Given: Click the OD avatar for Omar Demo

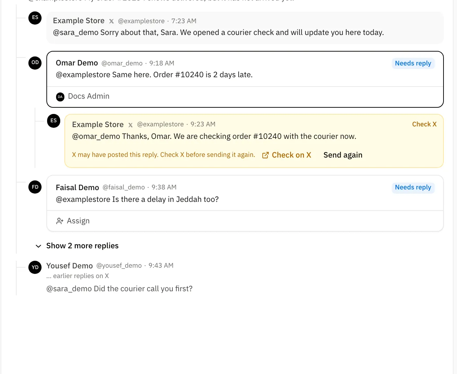Looking at the screenshot, I should (x=35, y=63).
